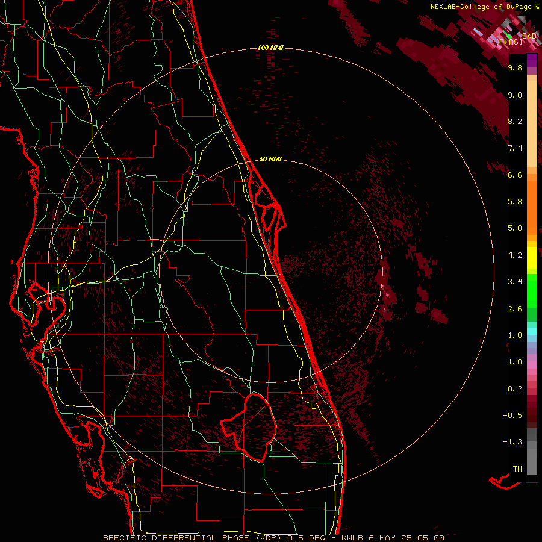542x542 pixels.
Task: Click the 4.2 color scale value
Action: [x=515, y=255]
